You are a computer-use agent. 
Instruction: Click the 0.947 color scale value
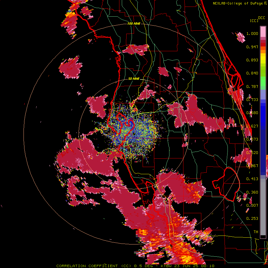tap(252, 47)
